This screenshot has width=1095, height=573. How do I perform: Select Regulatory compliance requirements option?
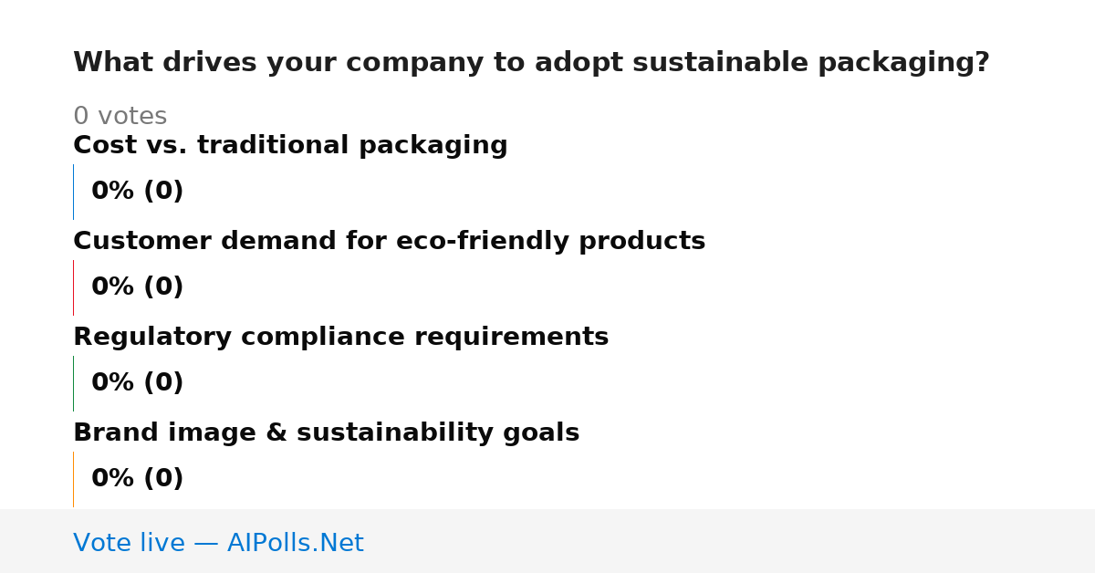[x=340, y=337]
